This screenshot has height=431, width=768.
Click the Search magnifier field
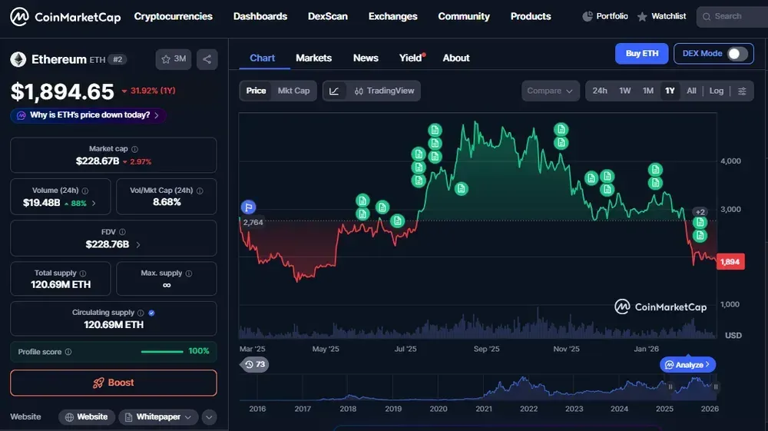tap(732, 17)
